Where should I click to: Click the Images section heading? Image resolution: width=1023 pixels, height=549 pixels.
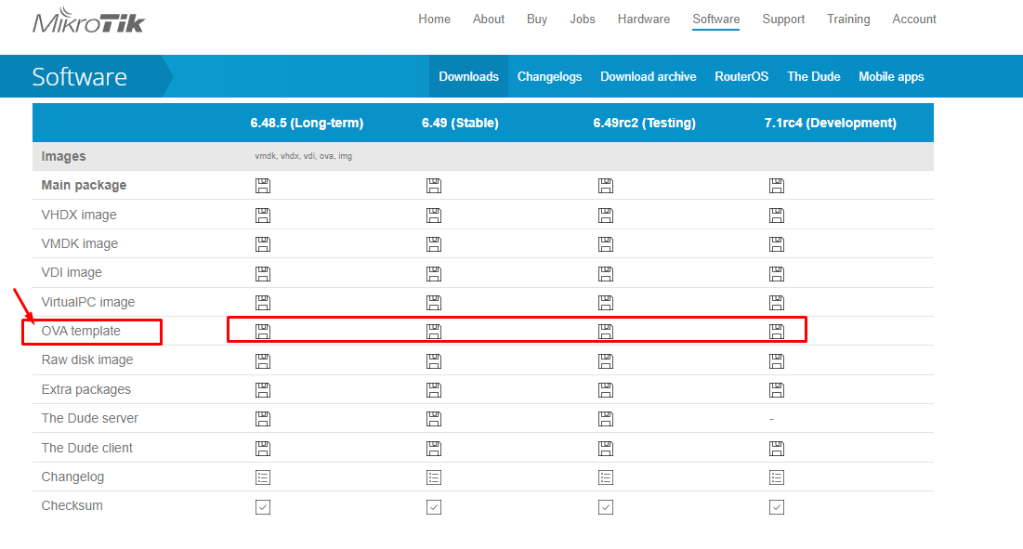[63, 156]
